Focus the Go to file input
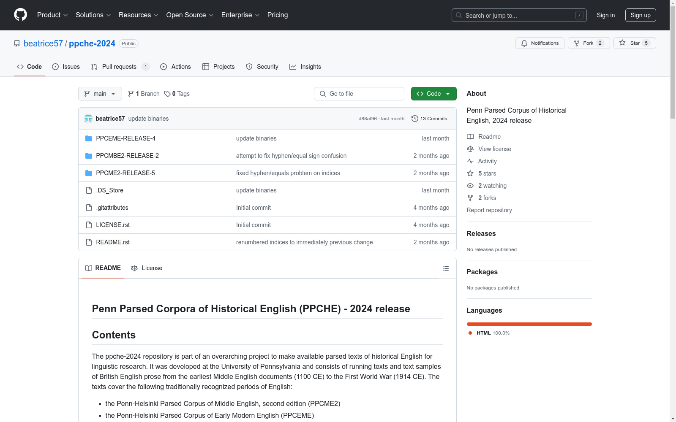676x422 pixels. pos(359,94)
